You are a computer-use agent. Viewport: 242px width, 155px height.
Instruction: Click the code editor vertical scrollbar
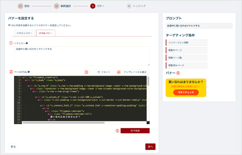click(148, 81)
